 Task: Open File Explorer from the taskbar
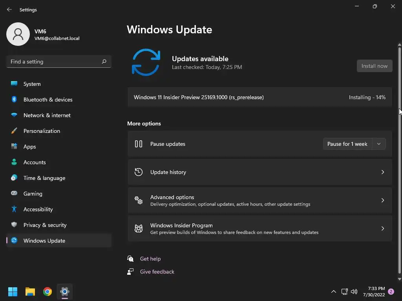coord(30,292)
